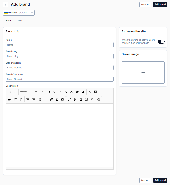The image size is (170, 185).
Task: Click the indent icon
Action: (x=33, y=99)
